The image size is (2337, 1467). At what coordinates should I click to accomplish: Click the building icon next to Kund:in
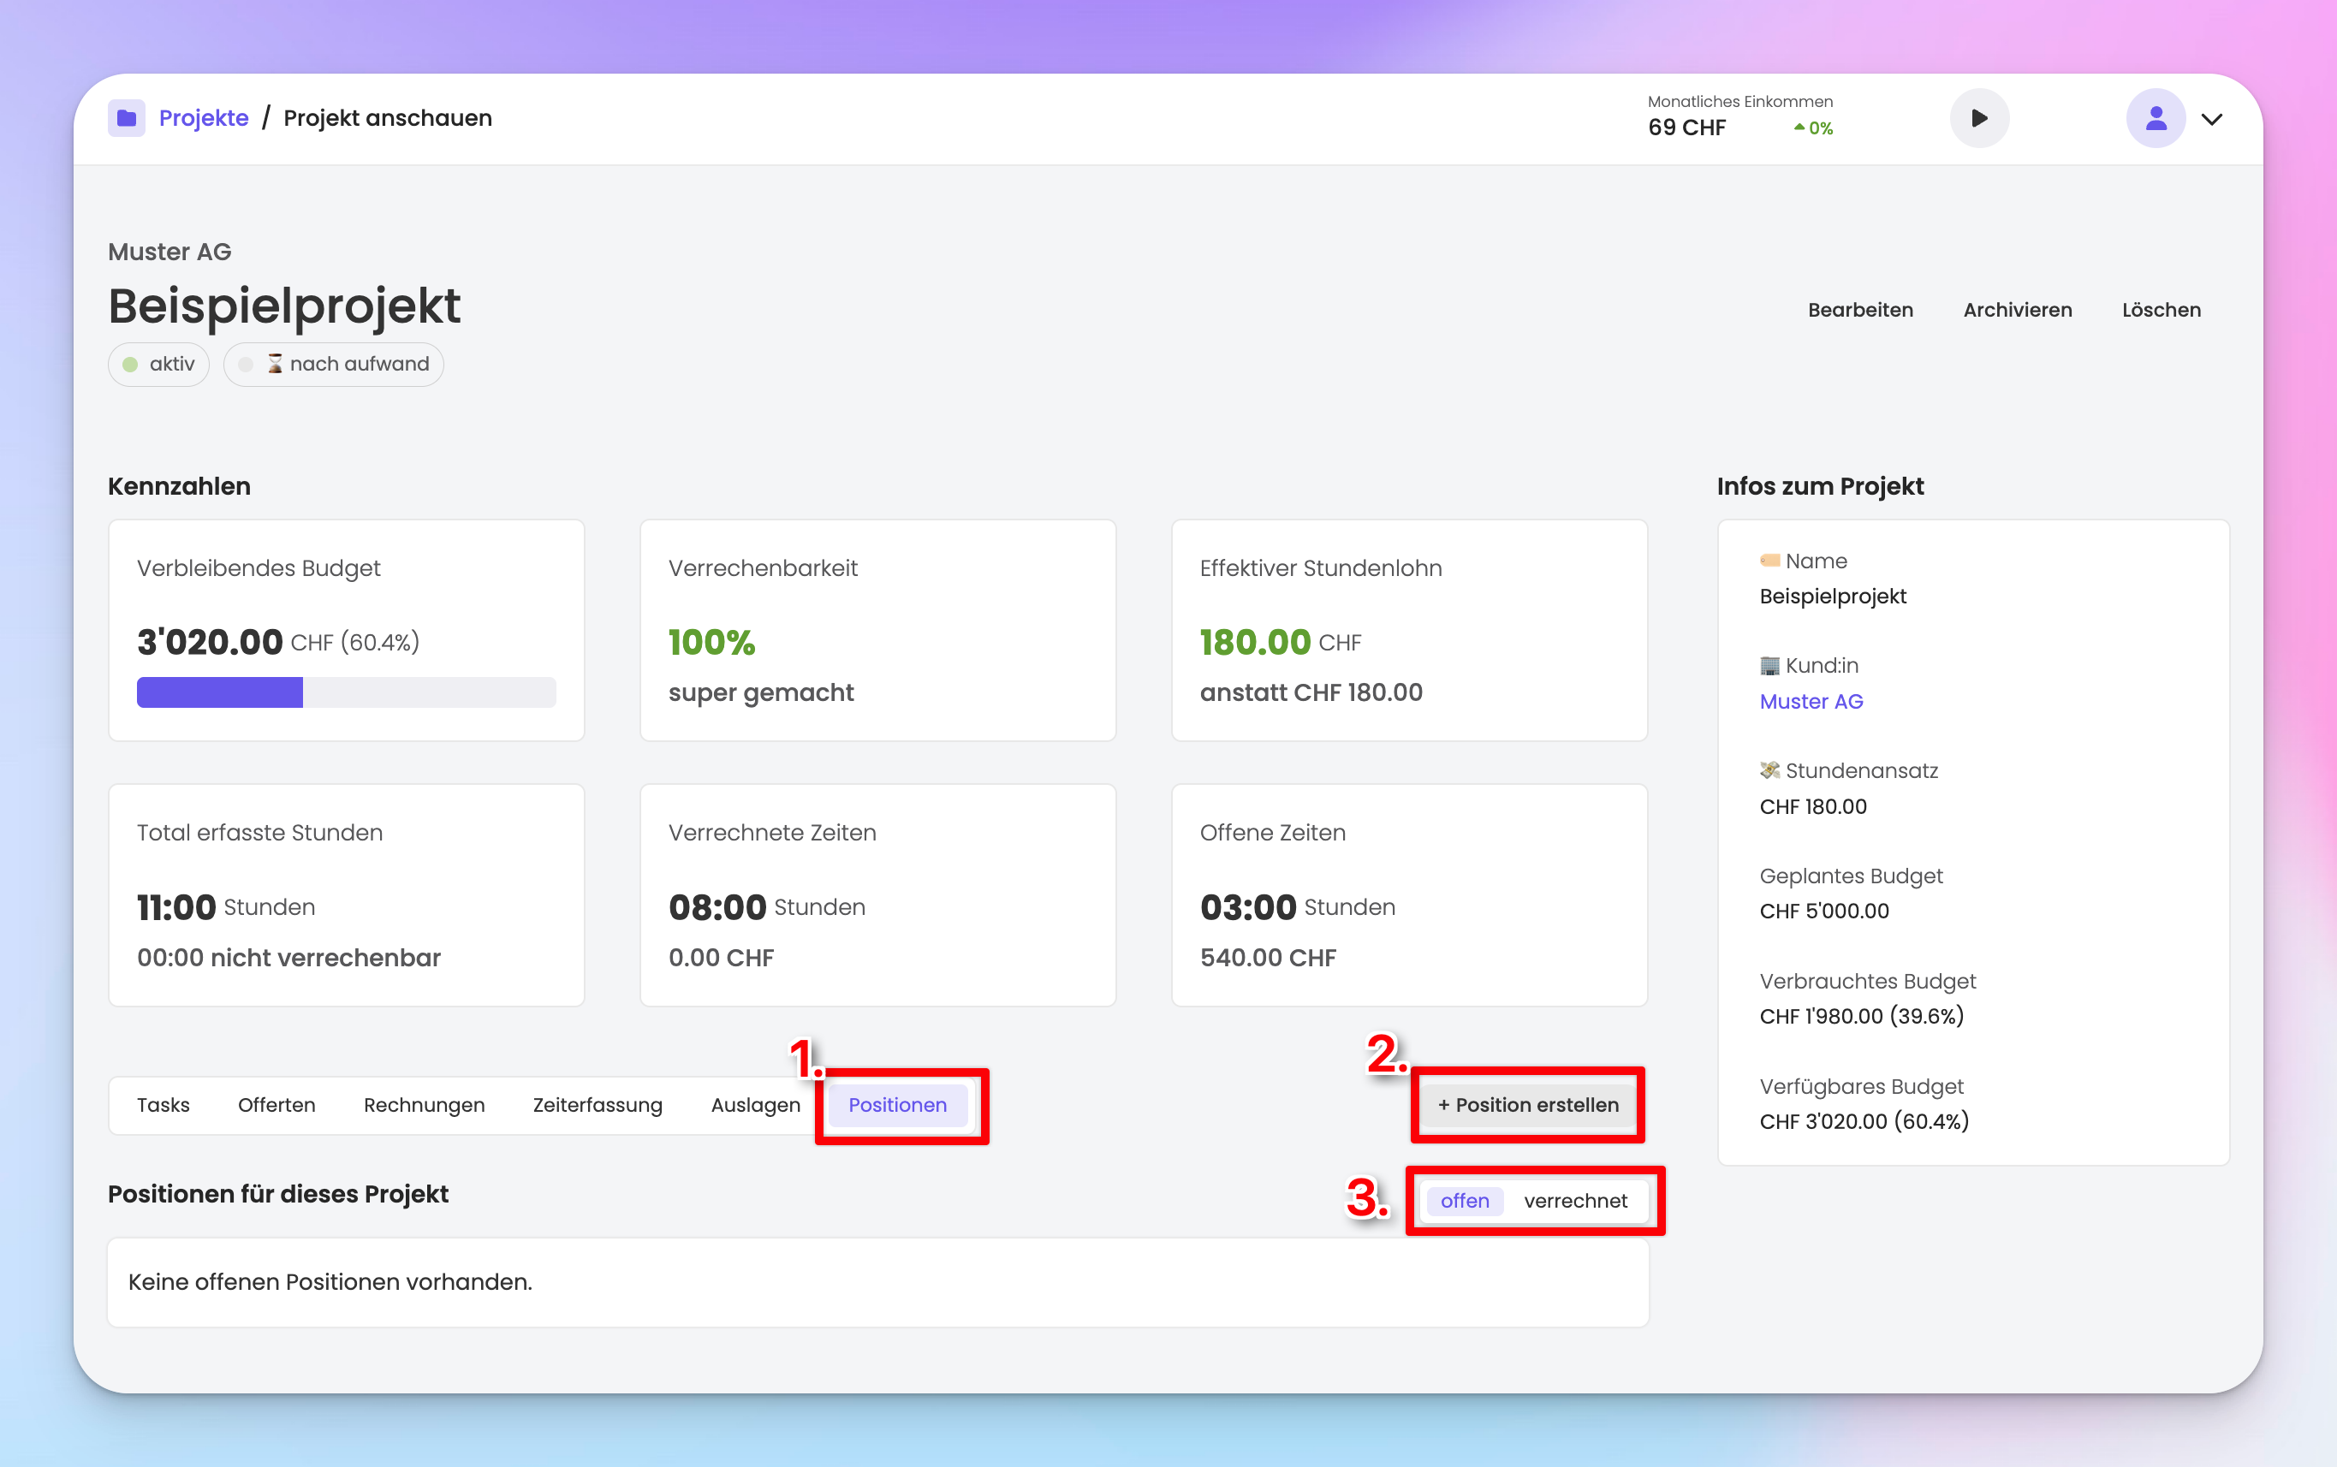tap(1769, 666)
